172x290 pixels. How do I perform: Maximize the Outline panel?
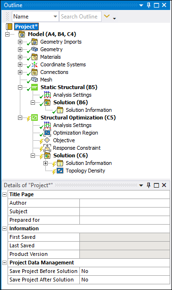156,5
